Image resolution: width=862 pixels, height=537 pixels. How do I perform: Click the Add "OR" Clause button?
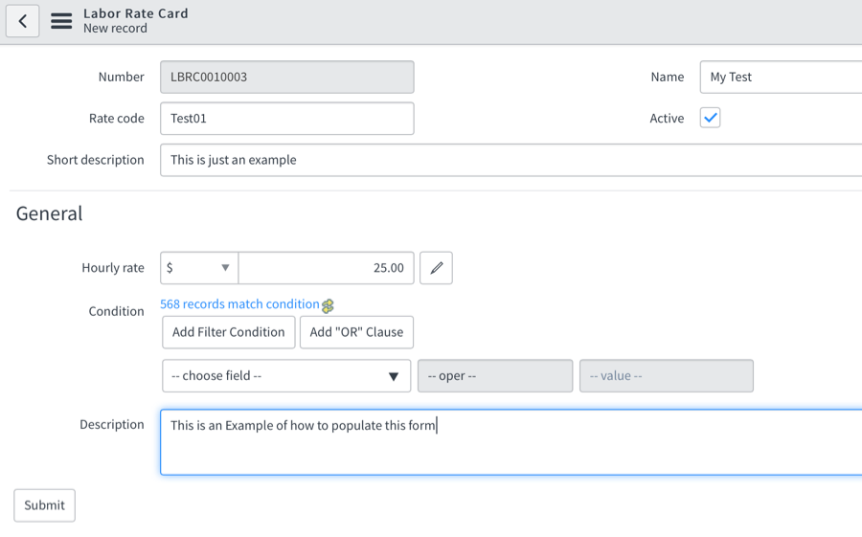point(356,332)
